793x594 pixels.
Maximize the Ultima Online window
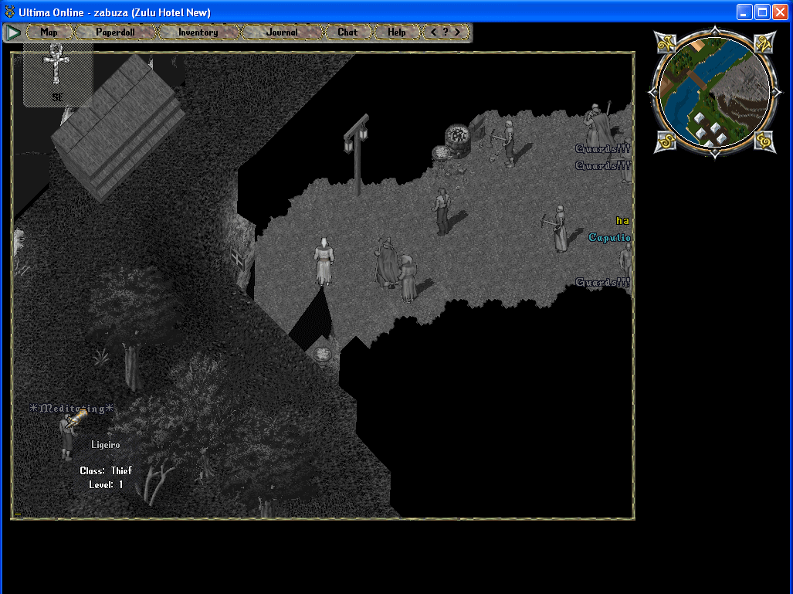pos(762,12)
